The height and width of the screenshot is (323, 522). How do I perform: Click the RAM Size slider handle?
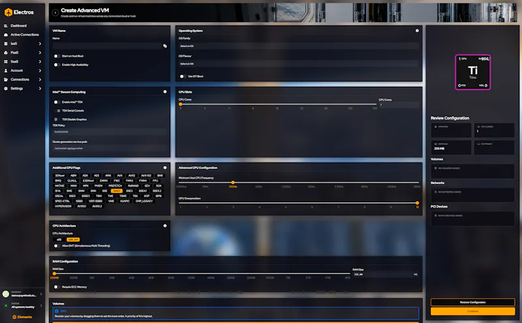coord(54,273)
